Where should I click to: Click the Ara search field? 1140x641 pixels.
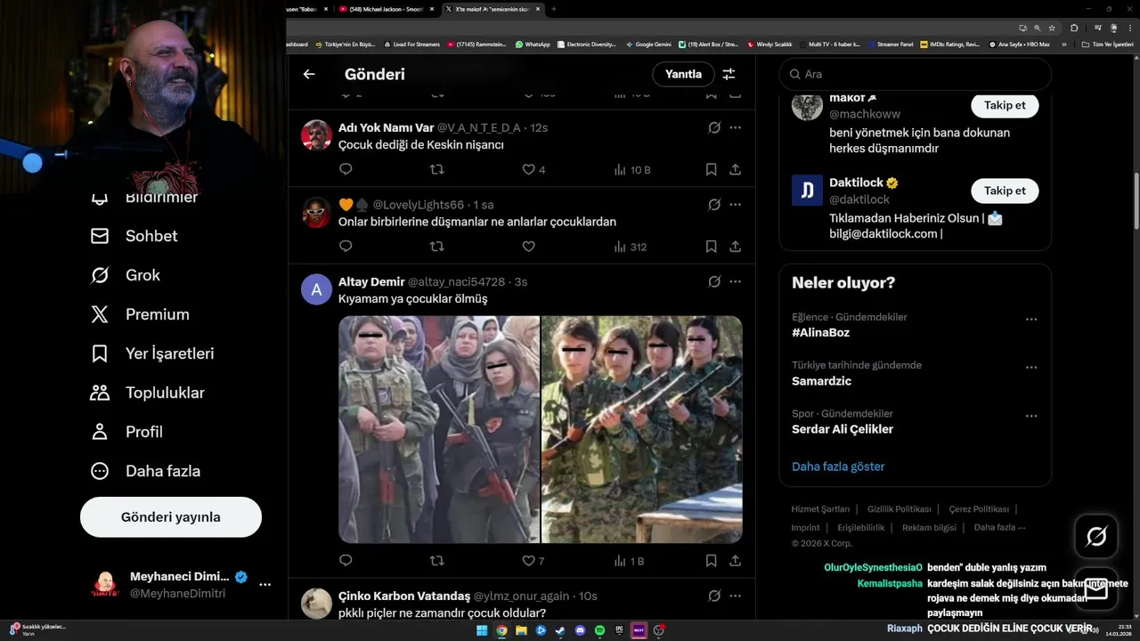[x=916, y=74]
